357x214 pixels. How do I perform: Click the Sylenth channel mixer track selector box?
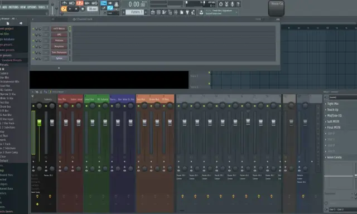(x=46, y=59)
